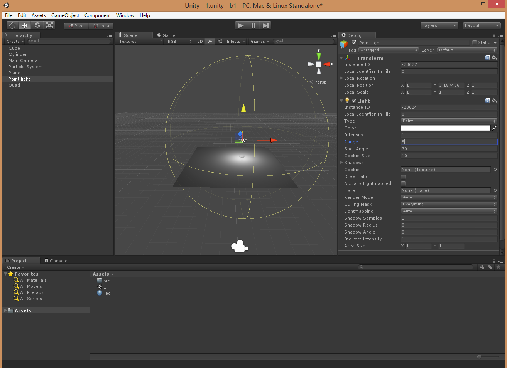The image size is (507, 368).
Task: Toggle Actually Lightmapped checkbox
Action: pos(403,183)
